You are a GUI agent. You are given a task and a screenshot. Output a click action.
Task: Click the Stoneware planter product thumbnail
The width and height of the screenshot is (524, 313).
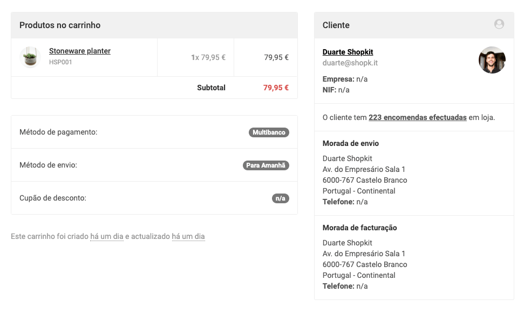pyautogui.click(x=30, y=57)
